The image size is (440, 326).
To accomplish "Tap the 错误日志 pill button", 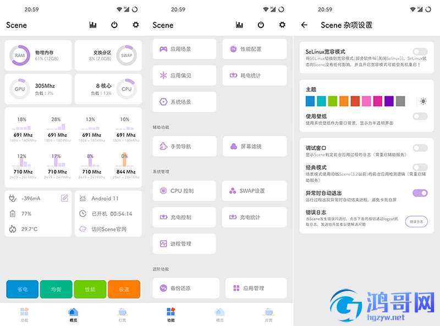I will click(x=416, y=222).
